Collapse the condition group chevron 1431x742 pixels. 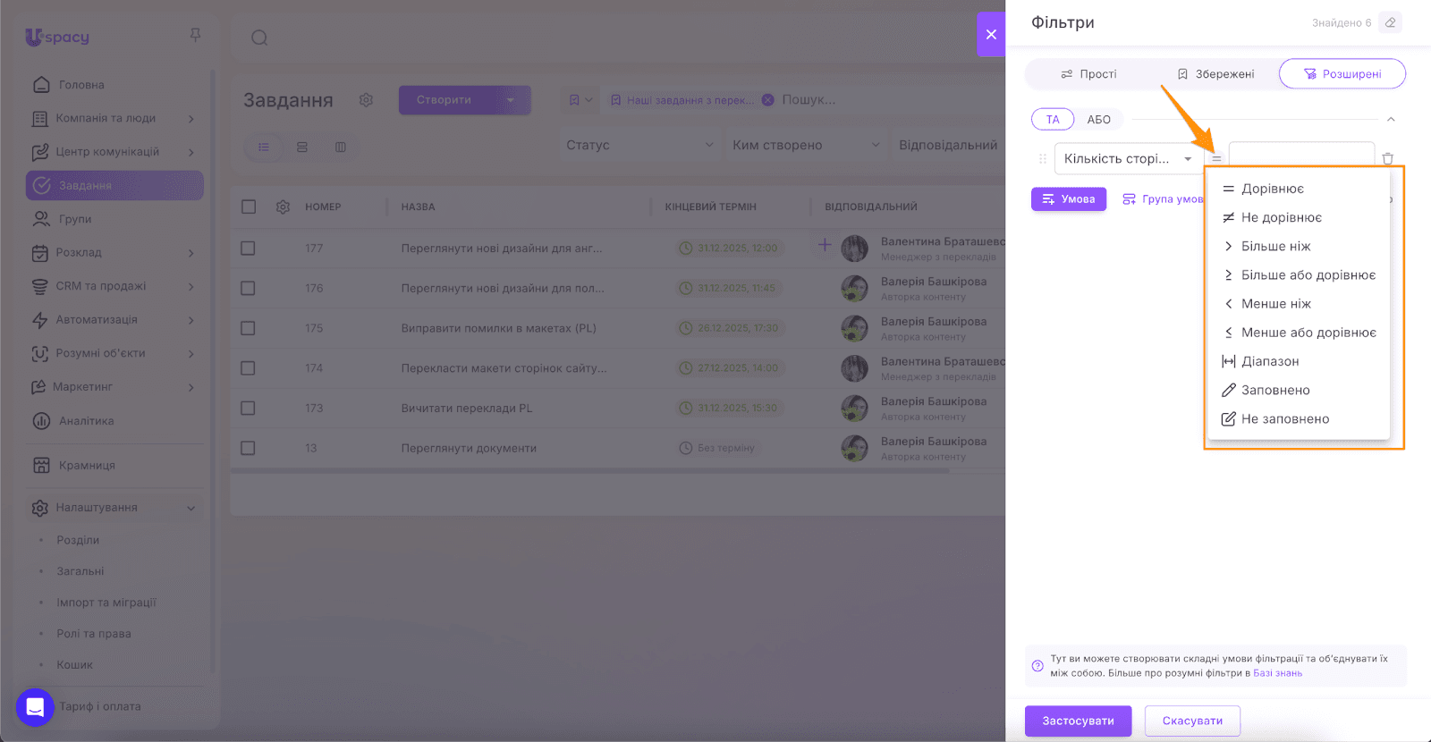tap(1391, 120)
